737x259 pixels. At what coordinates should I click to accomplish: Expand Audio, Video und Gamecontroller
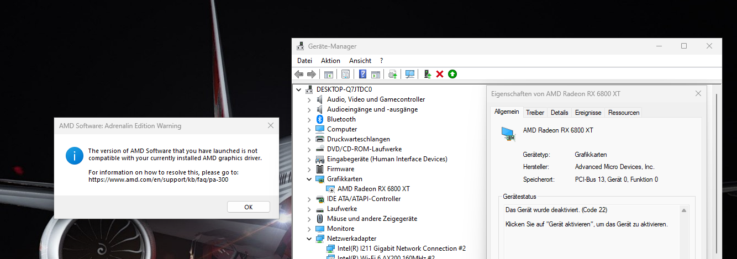point(309,99)
